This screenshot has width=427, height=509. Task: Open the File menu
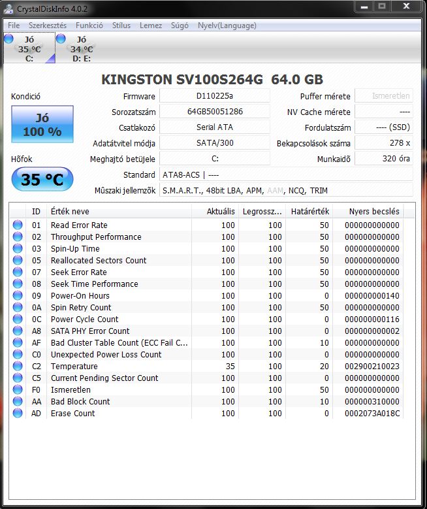(14, 25)
